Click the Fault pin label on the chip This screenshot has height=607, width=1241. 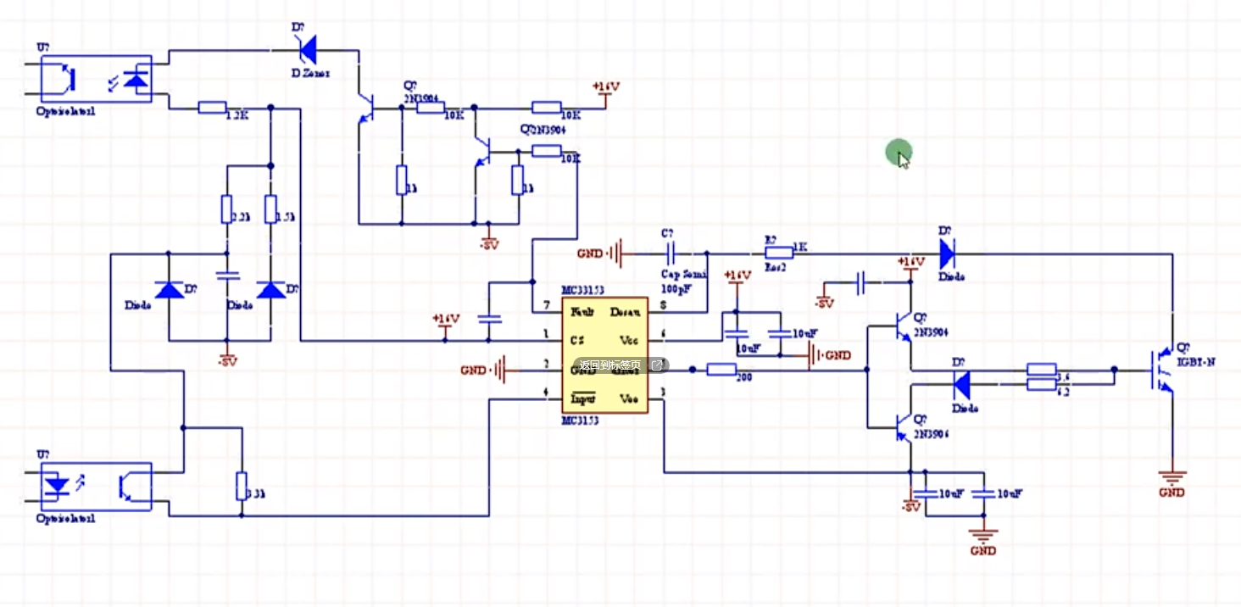582,311
